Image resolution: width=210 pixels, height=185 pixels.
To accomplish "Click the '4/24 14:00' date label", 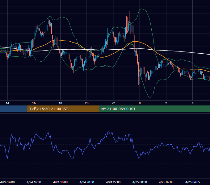I will click(7, 182).
